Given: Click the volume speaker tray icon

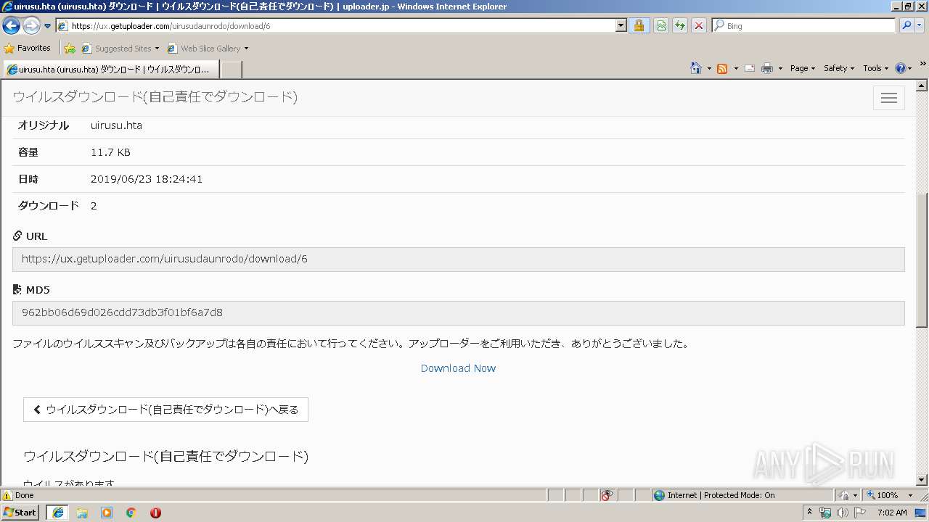Looking at the screenshot, I should pyautogui.click(x=842, y=513).
